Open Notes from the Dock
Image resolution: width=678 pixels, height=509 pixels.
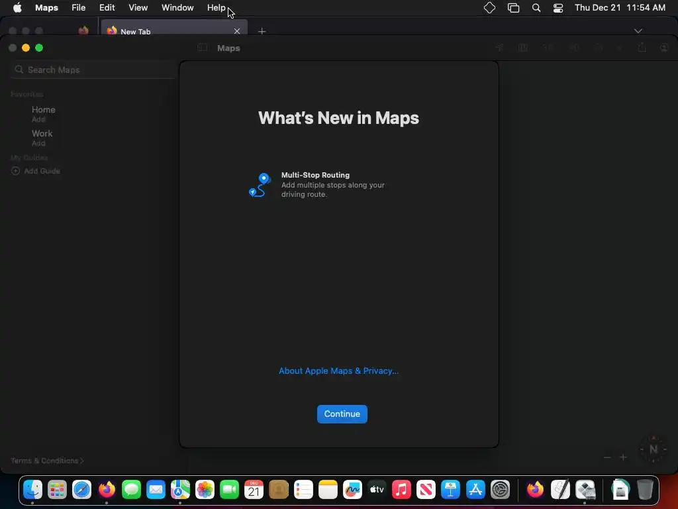(x=328, y=490)
